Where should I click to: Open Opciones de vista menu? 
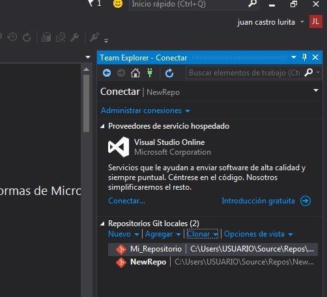(259, 234)
